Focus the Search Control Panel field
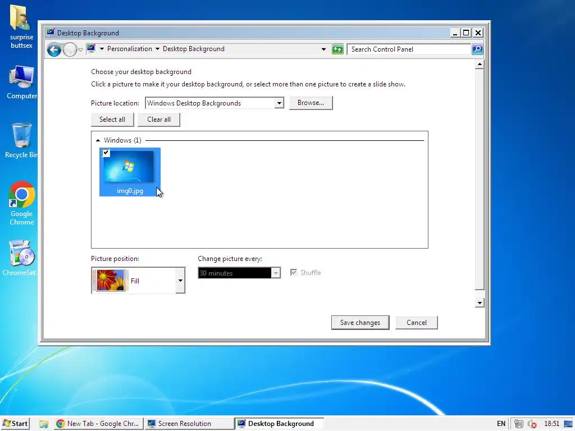Screen dimensions: 575x431 [x=409, y=49]
